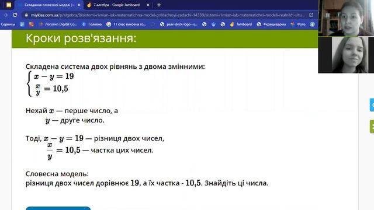Click the text 'частка цих чисел.'
Screen dimensions: 374x210
(x=122, y=150)
